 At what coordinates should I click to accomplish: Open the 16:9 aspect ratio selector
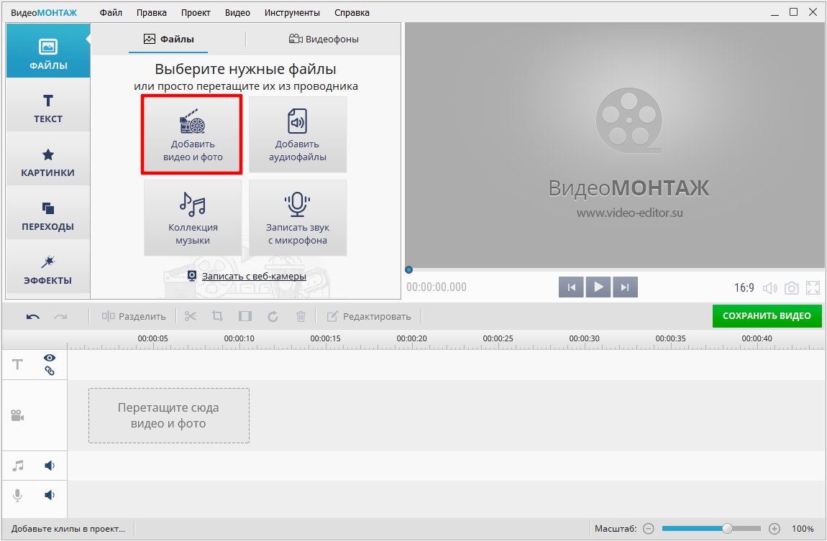pyautogui.click(x=744, y=288)
